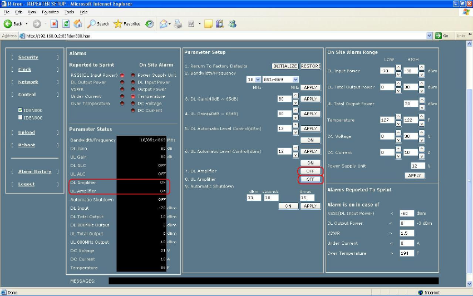Click the Print icon in toolbar

point(178,24)
